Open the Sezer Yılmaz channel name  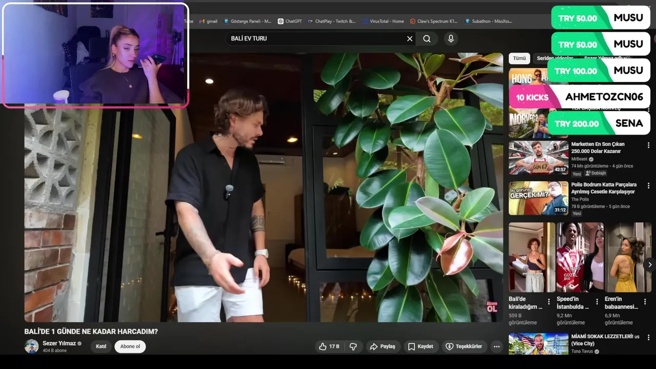tap(59, 343)
